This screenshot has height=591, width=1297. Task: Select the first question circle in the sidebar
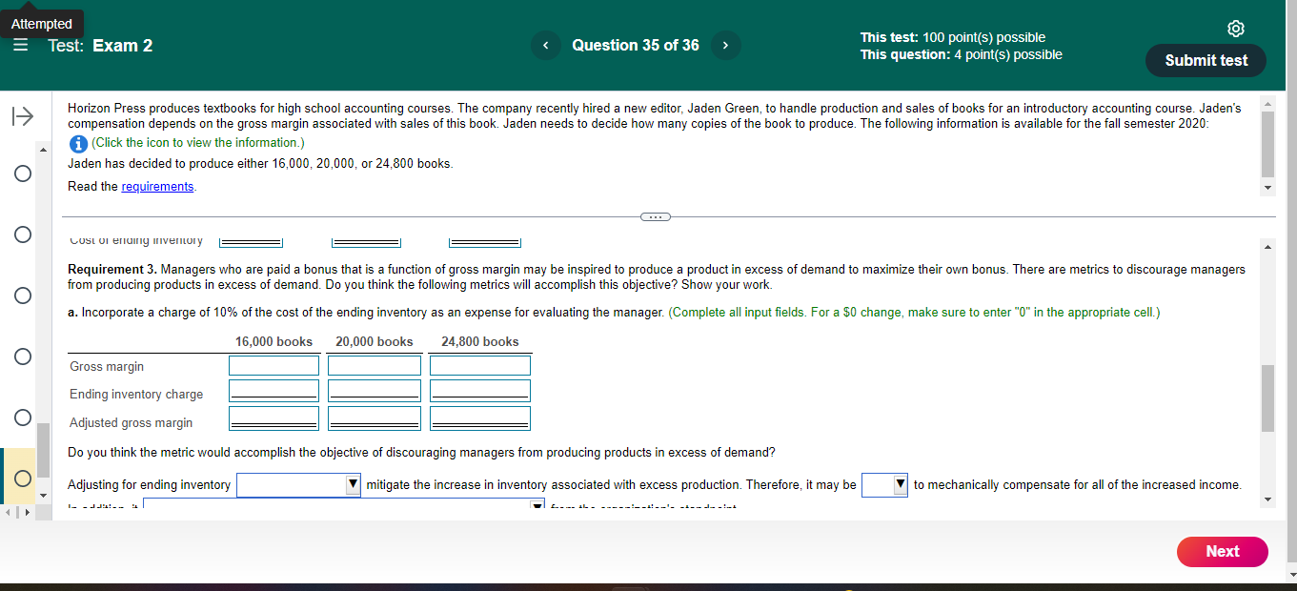coord(21,173)
